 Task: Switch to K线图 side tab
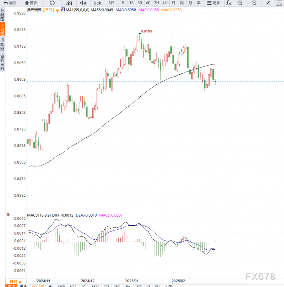pyautogui.click(x=2, y=30)
